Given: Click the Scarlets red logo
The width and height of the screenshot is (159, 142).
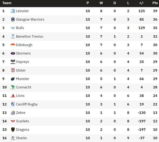Looking at the screenshot, I should [x=13, y=121].
